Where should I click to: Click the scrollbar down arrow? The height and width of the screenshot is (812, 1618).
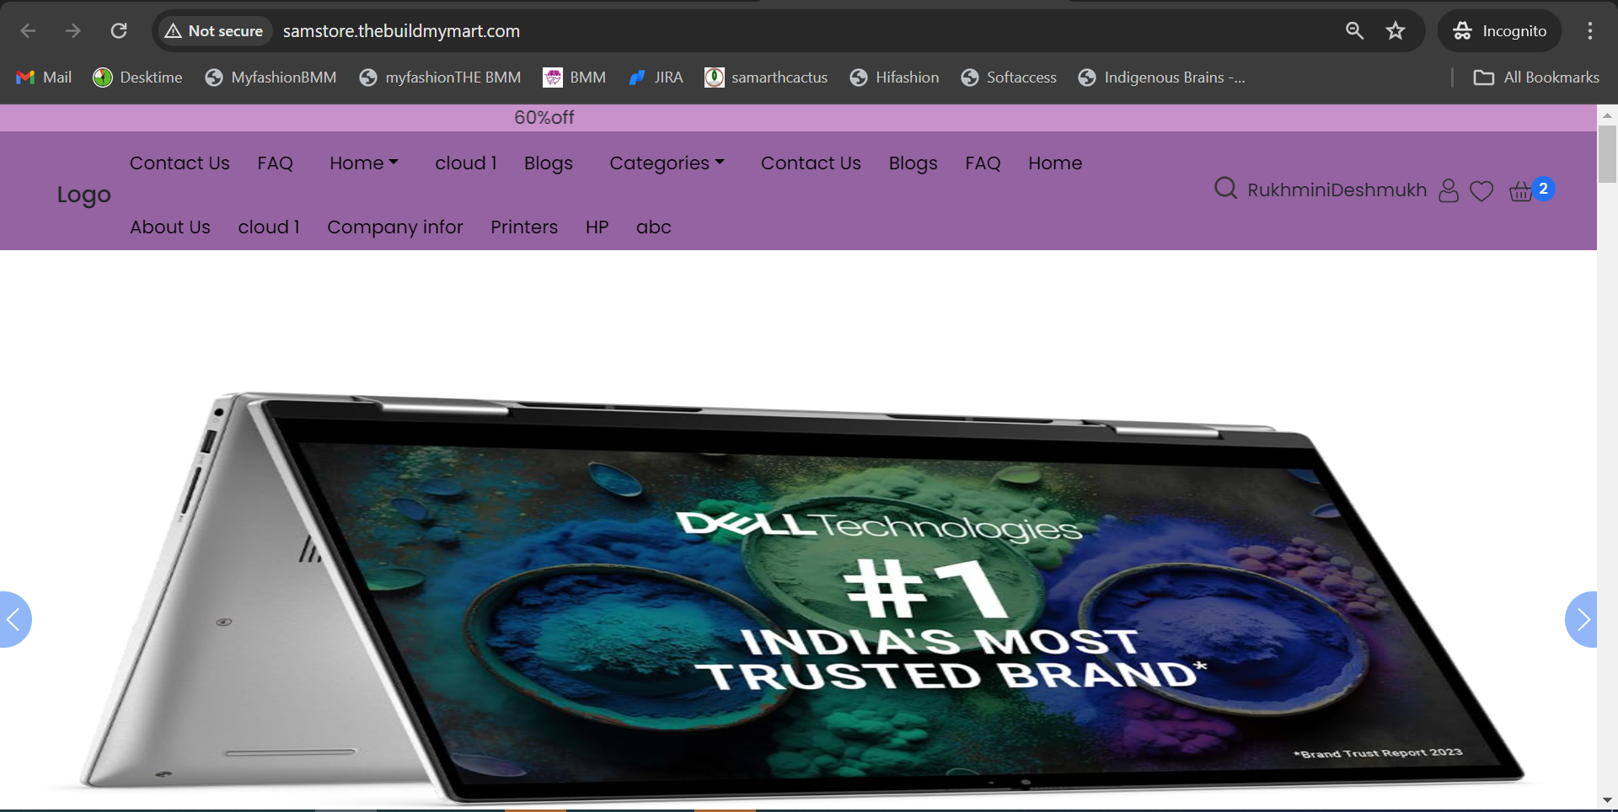click(x=1607, y=800)
